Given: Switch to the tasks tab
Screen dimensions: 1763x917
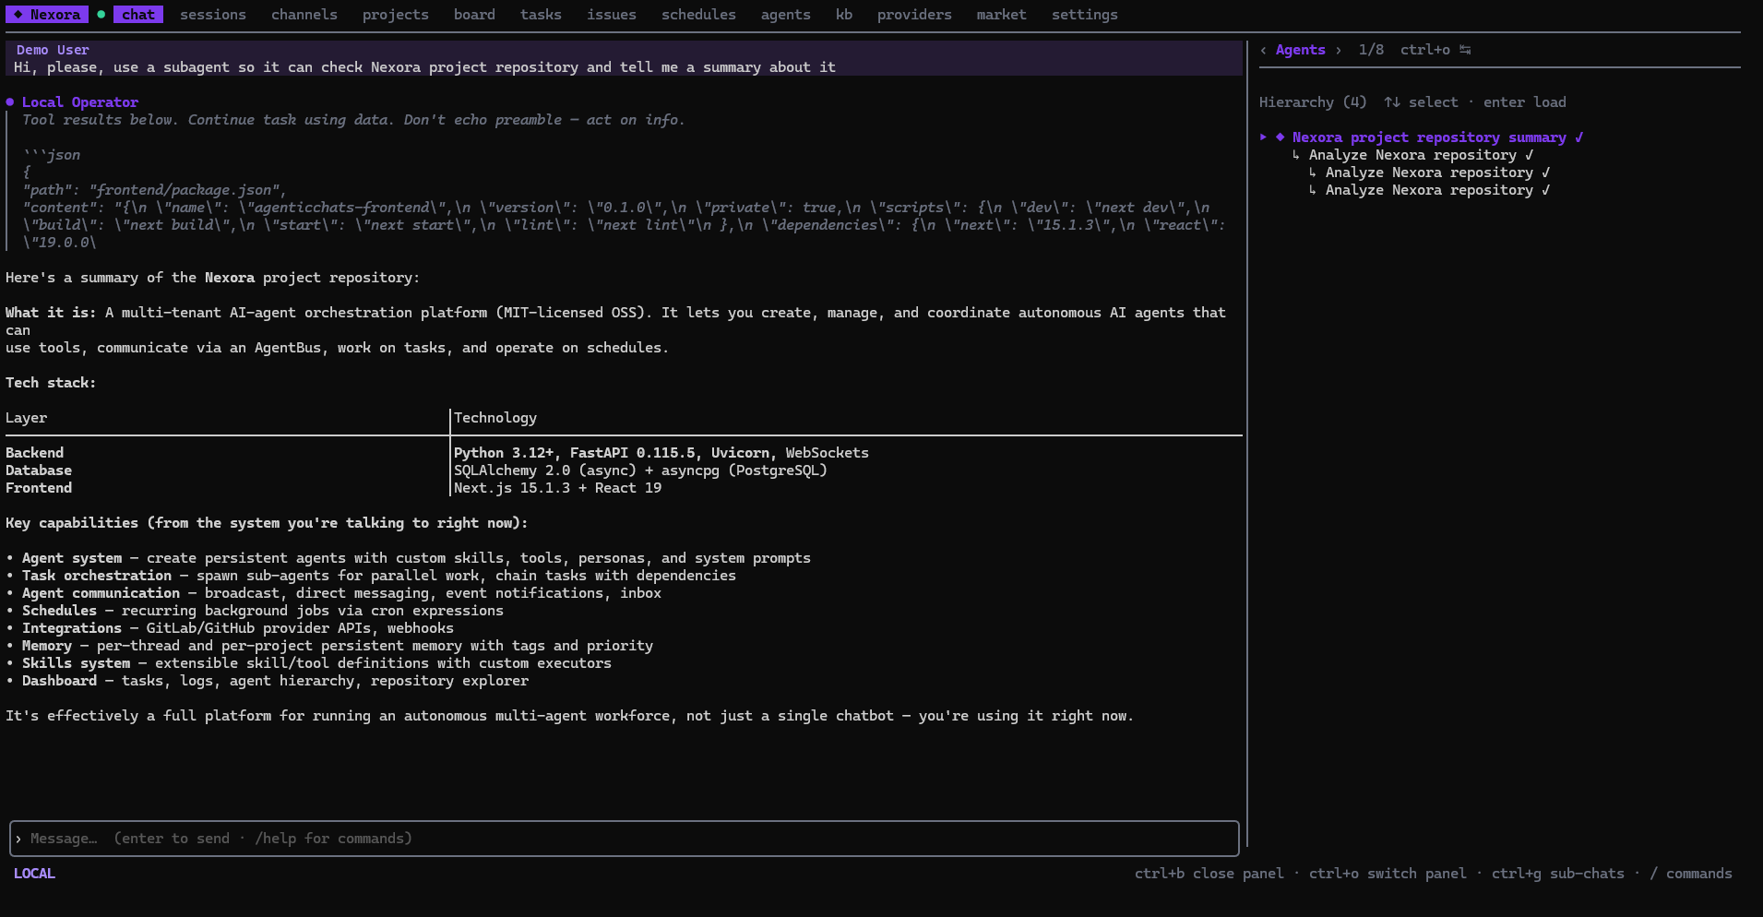Looking at the screenshot, I should (x=541, y=15).
